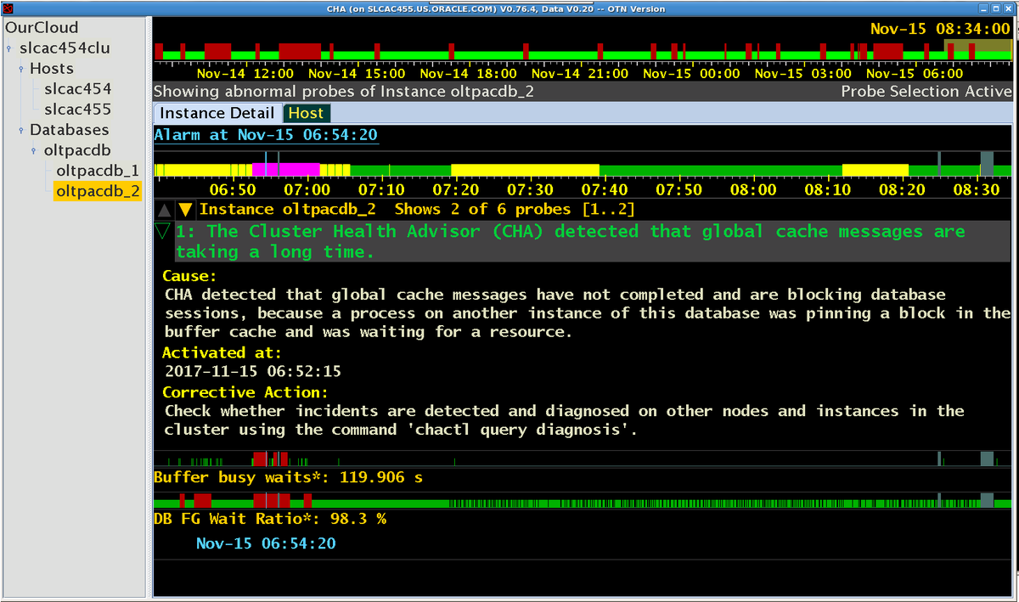Select OurCloud root node
The width and height of the screenshot is (1019, 602).
42,27
